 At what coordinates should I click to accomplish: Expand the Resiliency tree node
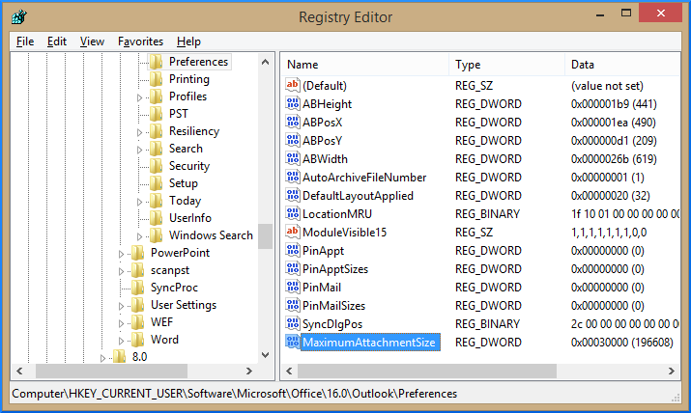tap(139, 132)
